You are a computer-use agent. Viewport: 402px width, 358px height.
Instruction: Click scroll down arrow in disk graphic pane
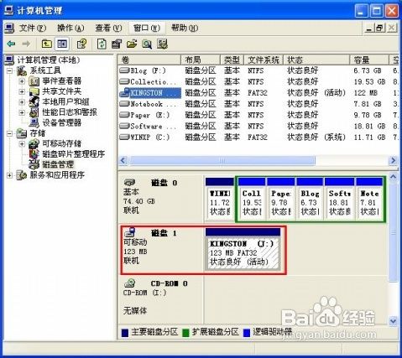pos(393,321)
